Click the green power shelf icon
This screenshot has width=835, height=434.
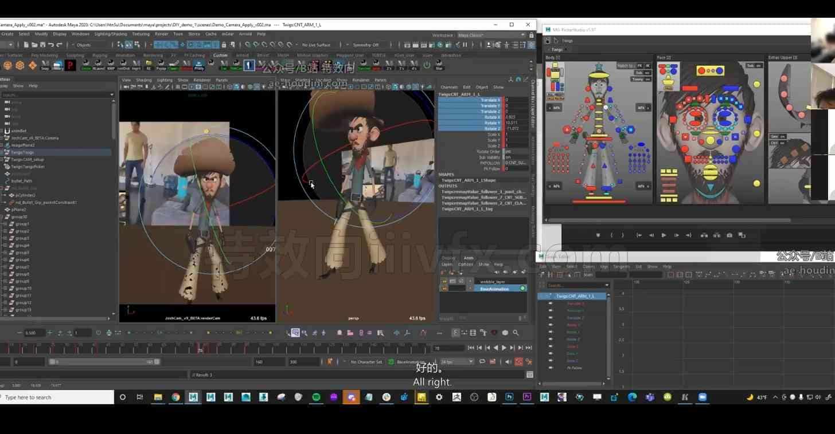426,65
